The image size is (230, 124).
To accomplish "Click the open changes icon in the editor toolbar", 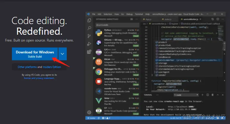I will point(212,19).
